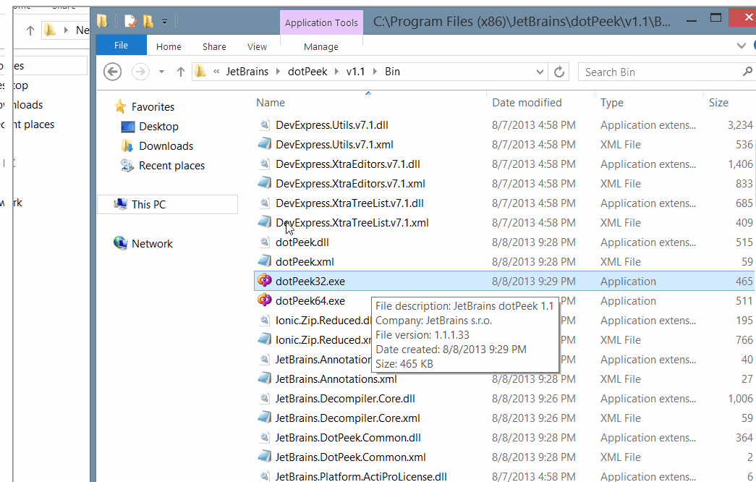Click the Application Tools contextual tab

pyautogui.click(x=321, y=22)
